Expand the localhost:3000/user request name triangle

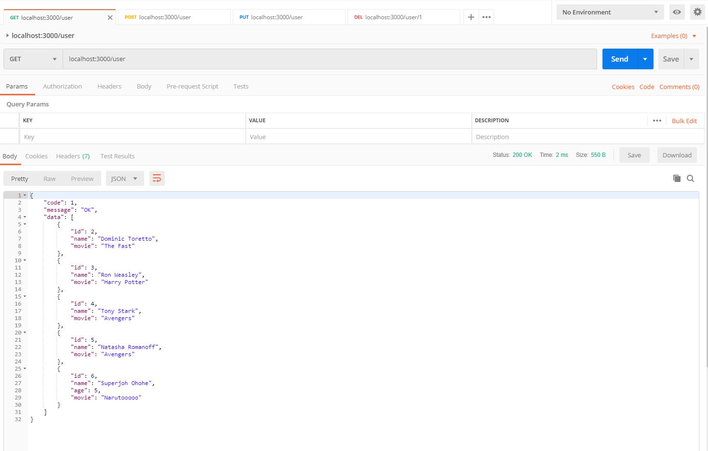tap(7, 36)
